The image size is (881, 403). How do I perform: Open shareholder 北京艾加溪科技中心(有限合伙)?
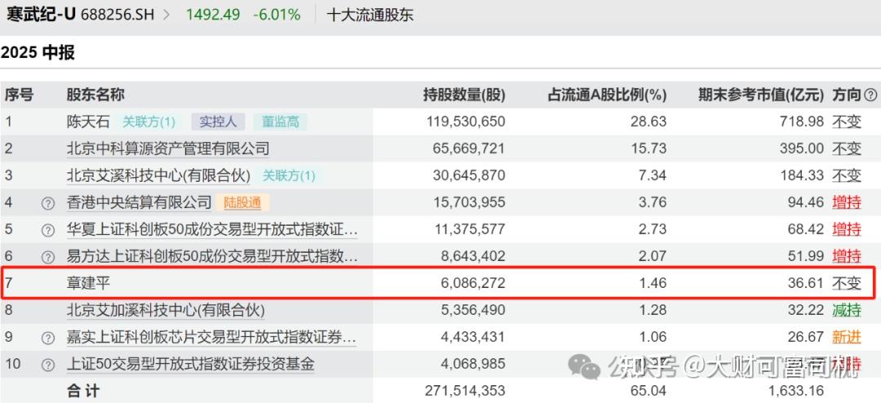[x=166, y=310]
